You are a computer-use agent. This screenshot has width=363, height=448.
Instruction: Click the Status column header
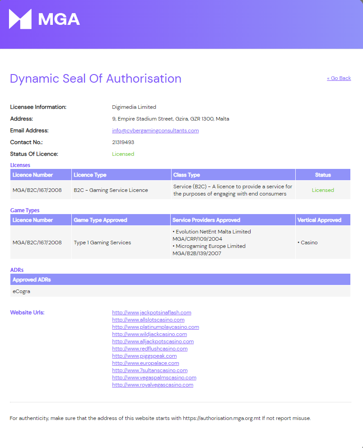tap(323, 175)
